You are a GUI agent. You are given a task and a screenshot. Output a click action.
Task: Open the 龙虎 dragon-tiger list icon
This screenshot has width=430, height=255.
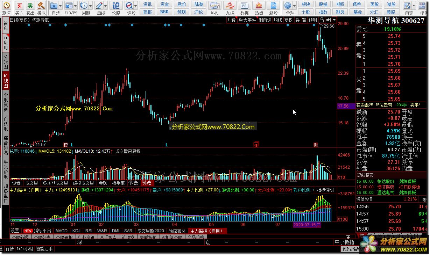[x=230, y=6]
